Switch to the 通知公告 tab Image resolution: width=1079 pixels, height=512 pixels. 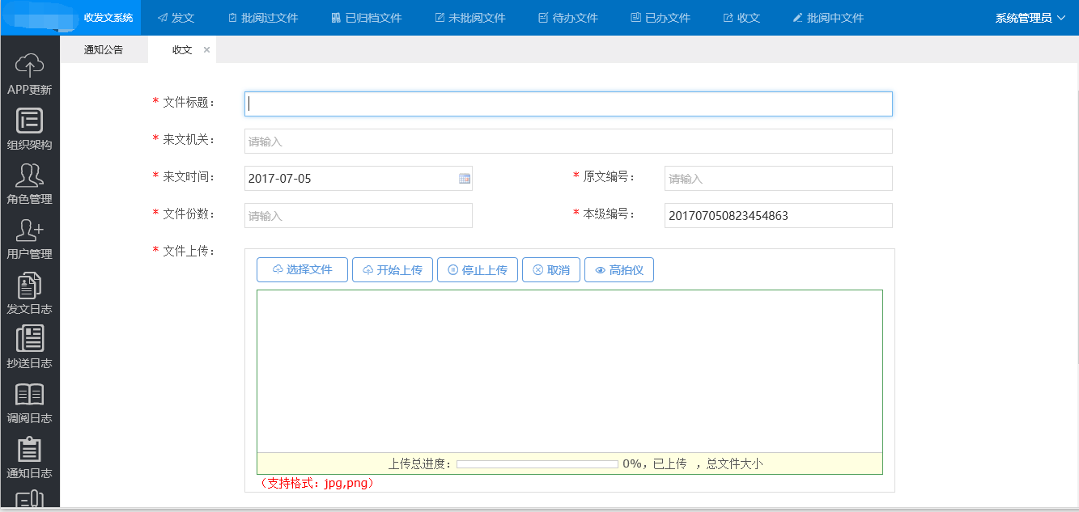(x=104, y=50)
